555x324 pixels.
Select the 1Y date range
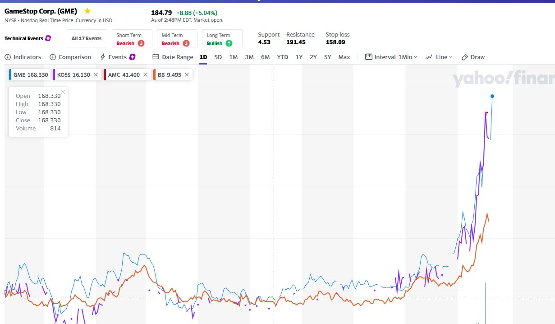299,57
